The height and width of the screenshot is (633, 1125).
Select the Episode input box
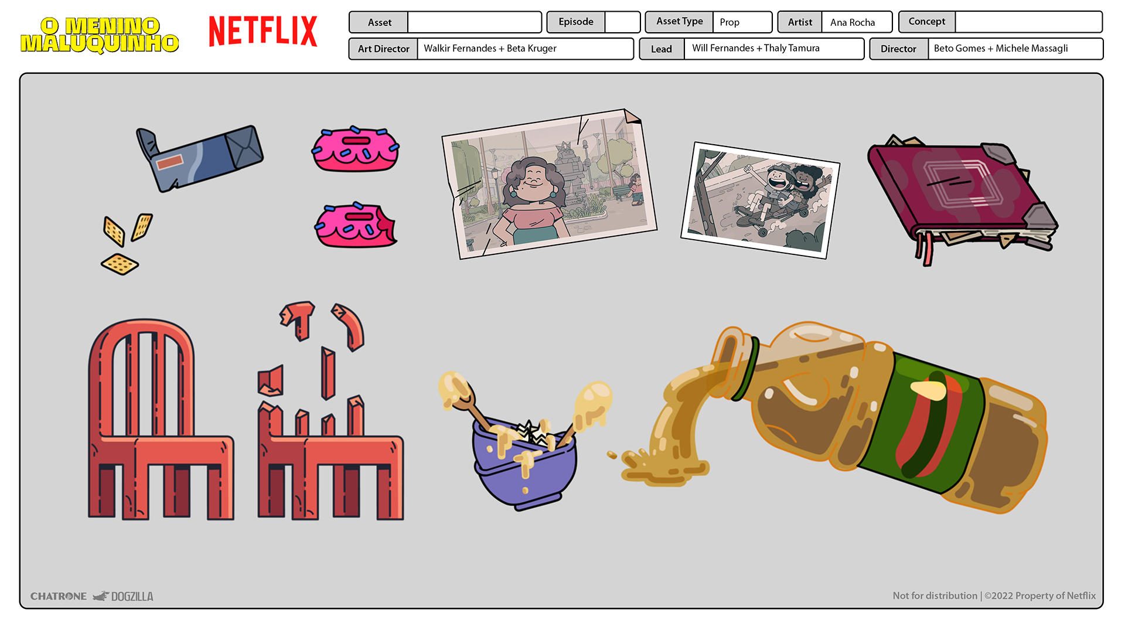[623, 22]
